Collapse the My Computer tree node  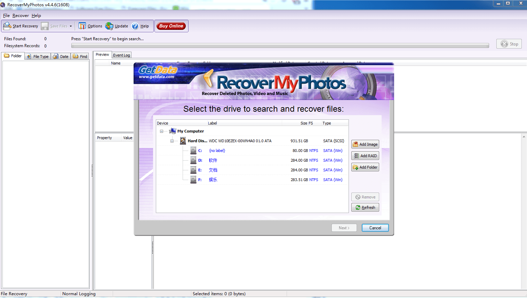[161, 131]
